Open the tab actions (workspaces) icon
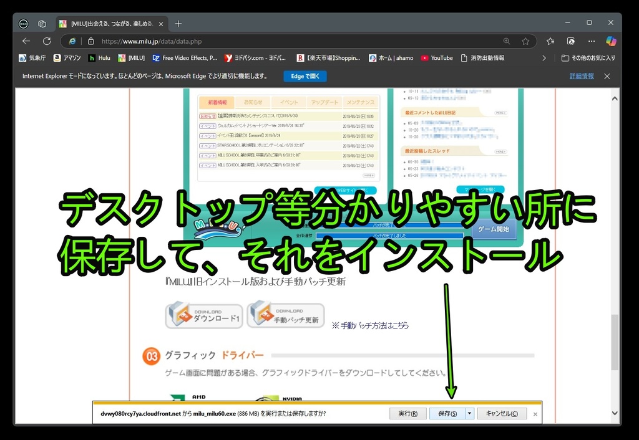Viewport: 639px width, 440px height. (42, 24)
